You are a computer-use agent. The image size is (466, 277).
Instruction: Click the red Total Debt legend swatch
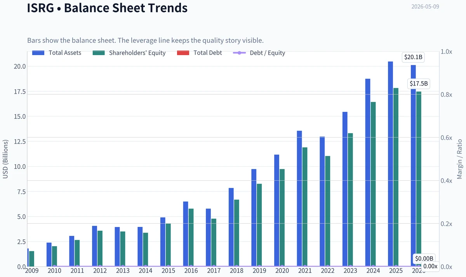click(183, 53)
